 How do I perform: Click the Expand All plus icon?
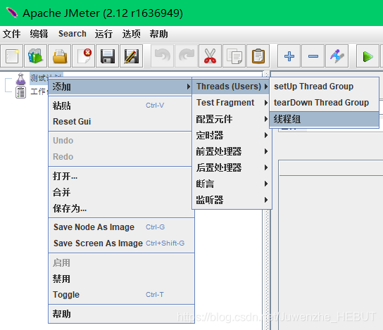[289, 56]
